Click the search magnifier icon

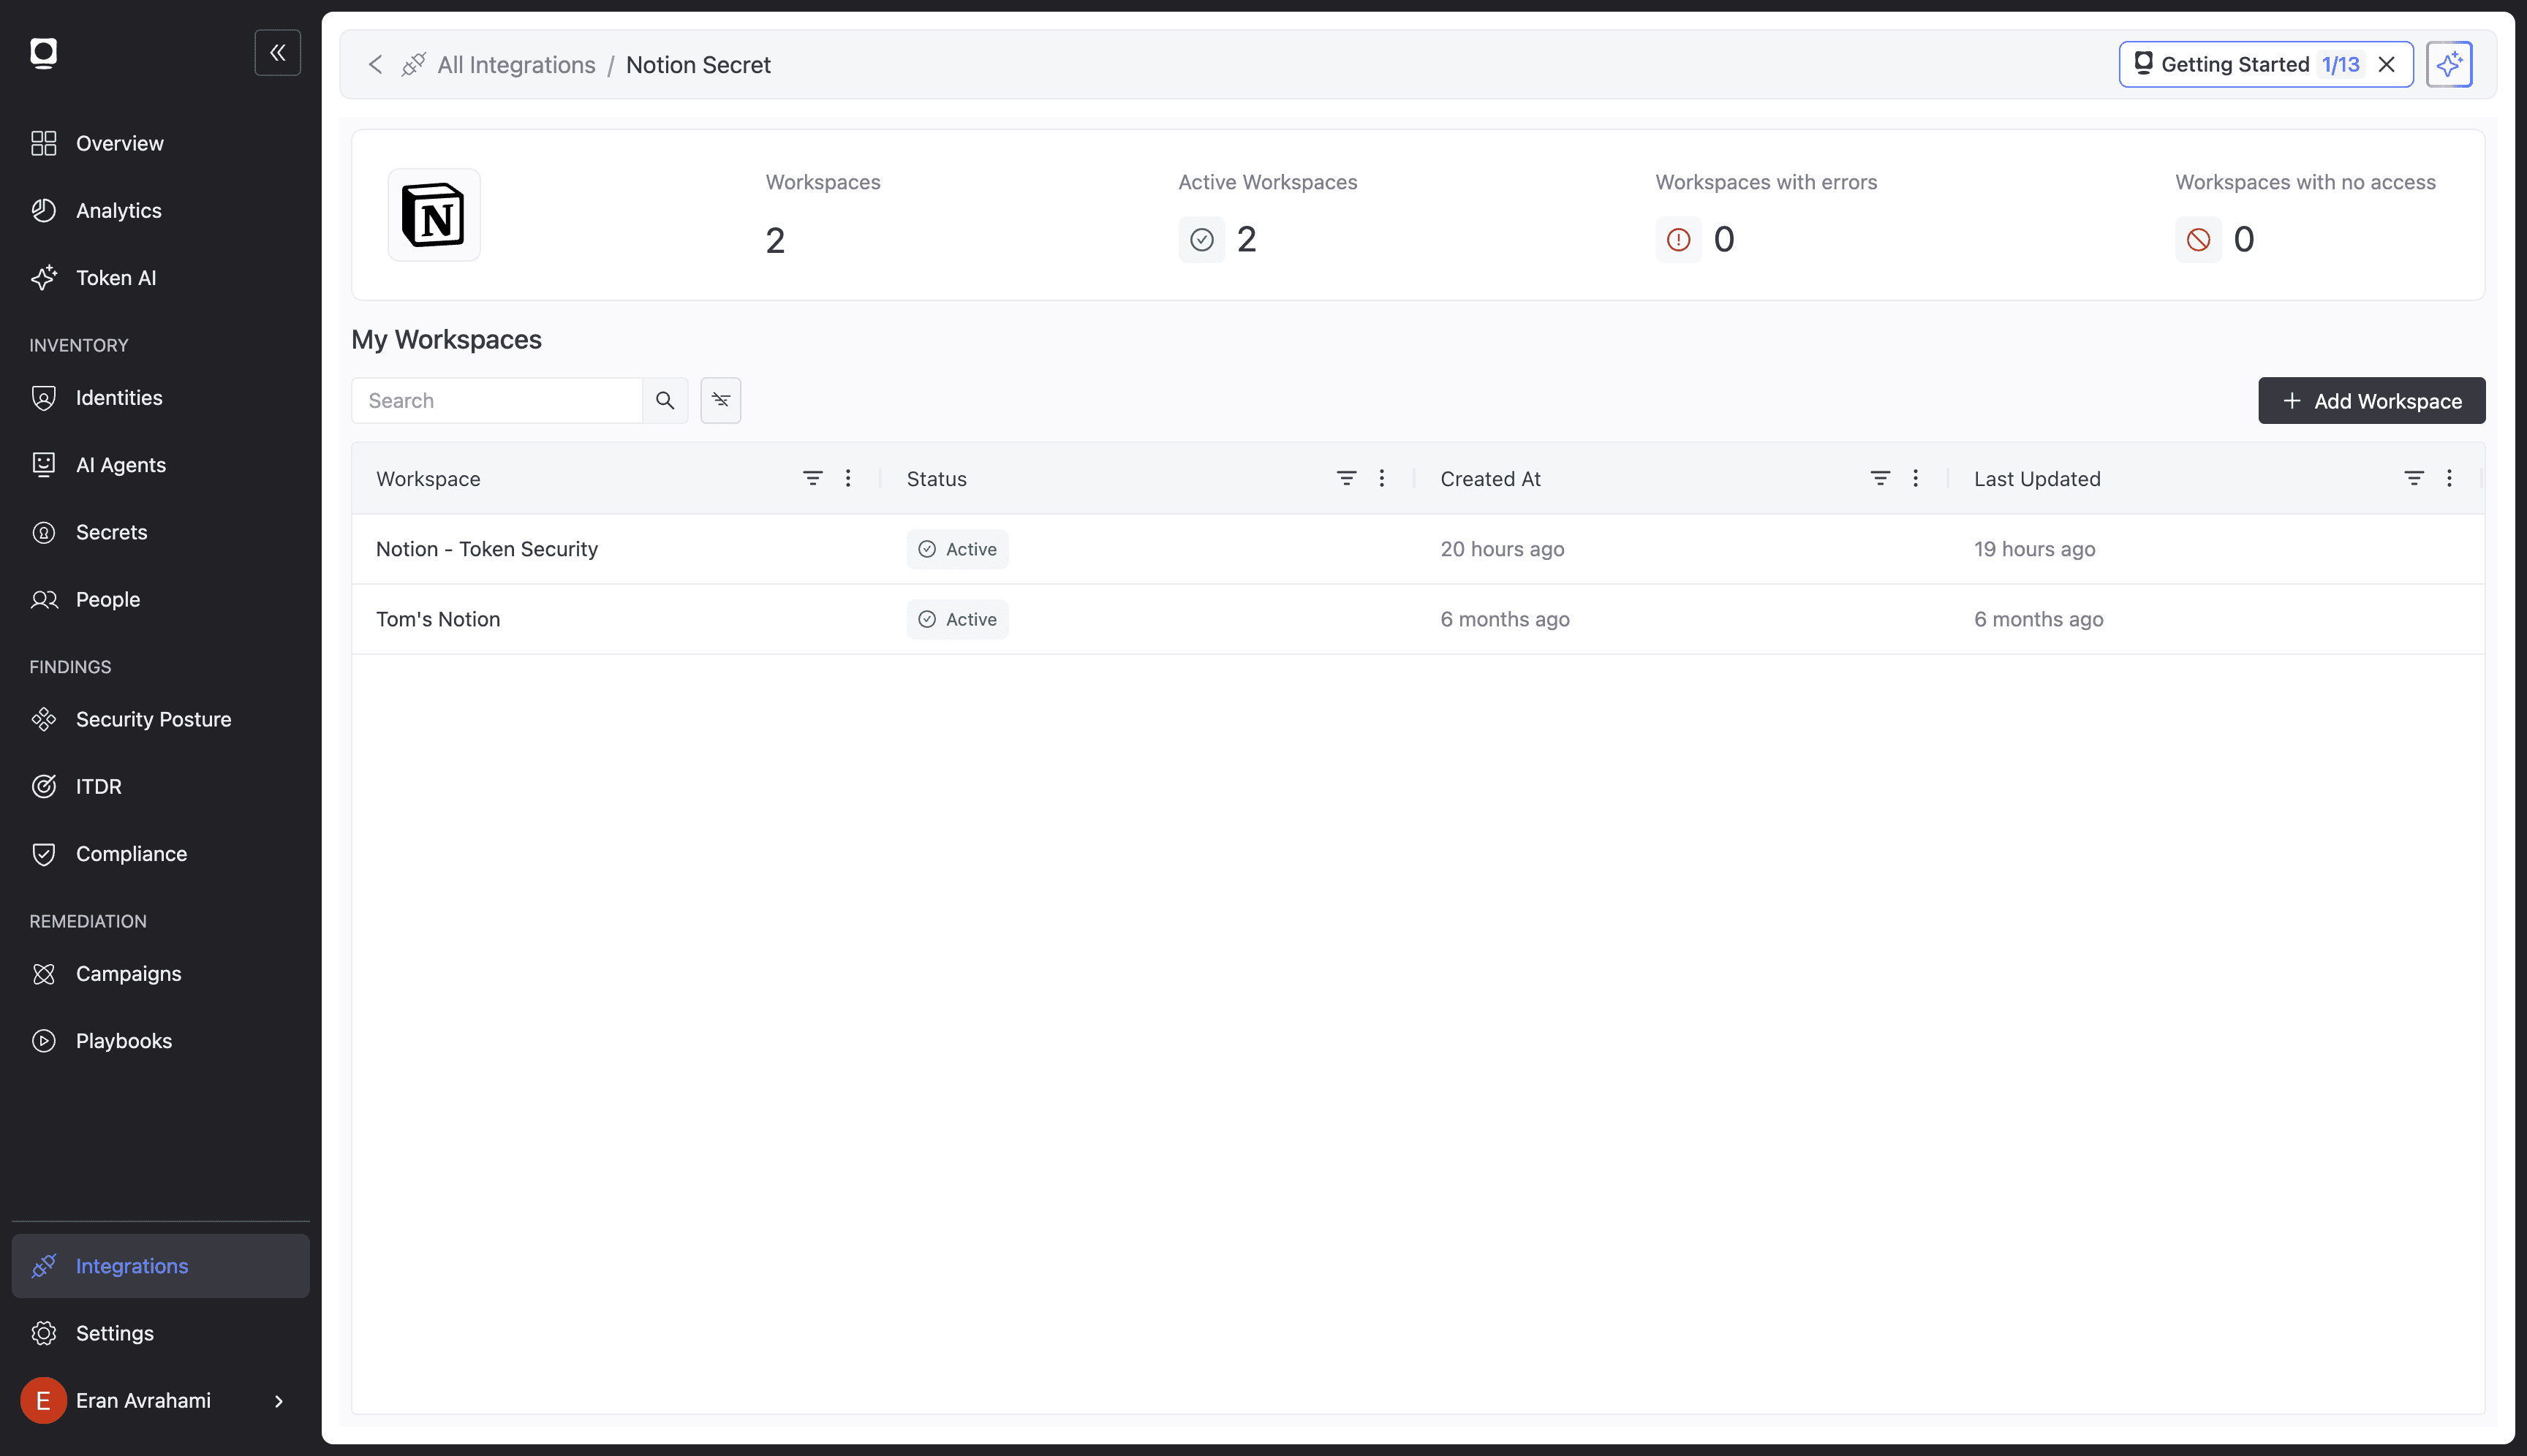pyautogui.click(x=664, y=400)
